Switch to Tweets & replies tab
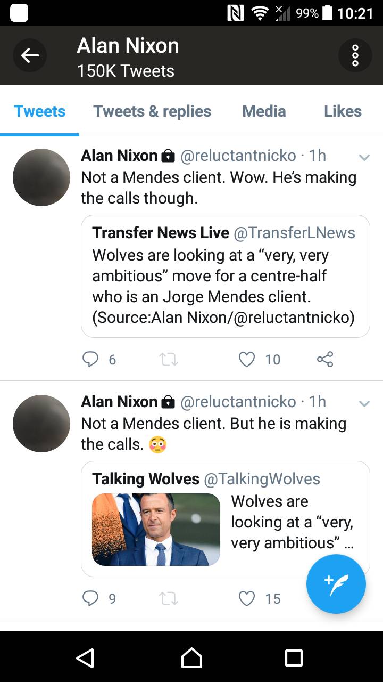Image resolution: width=383 pixels, height=682 pixels. tap(152, 111)
